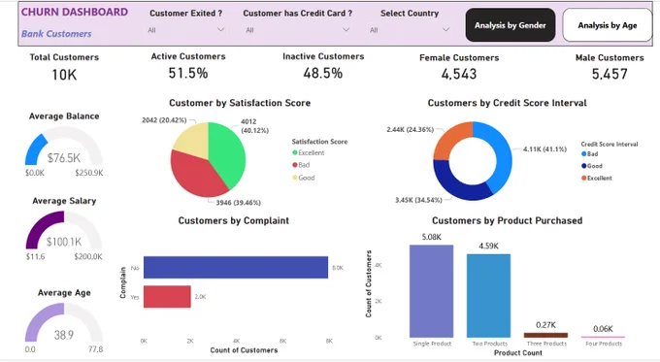Open the Analysis by Gender page
660x362 pixels.
pyautogui.click(x=511, y=25)
